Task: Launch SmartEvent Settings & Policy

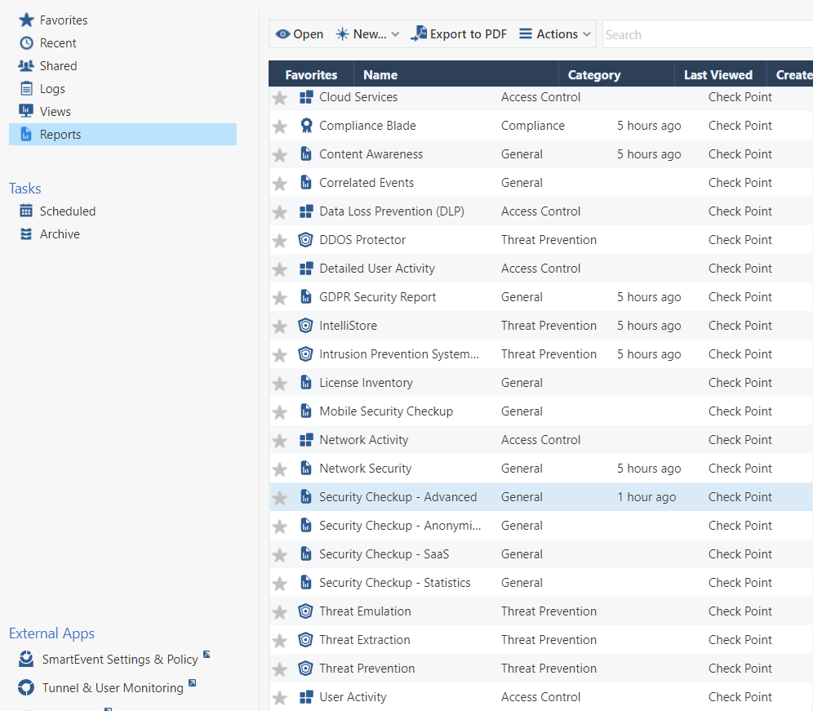Action: (x=120, y=659)
